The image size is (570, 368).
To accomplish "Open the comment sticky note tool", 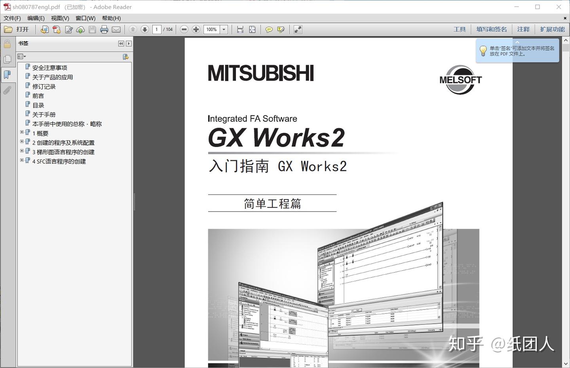I will coord(269,29).
